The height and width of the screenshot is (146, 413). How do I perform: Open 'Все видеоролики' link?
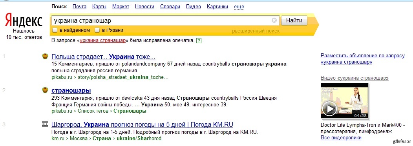[x=341, y=138]
